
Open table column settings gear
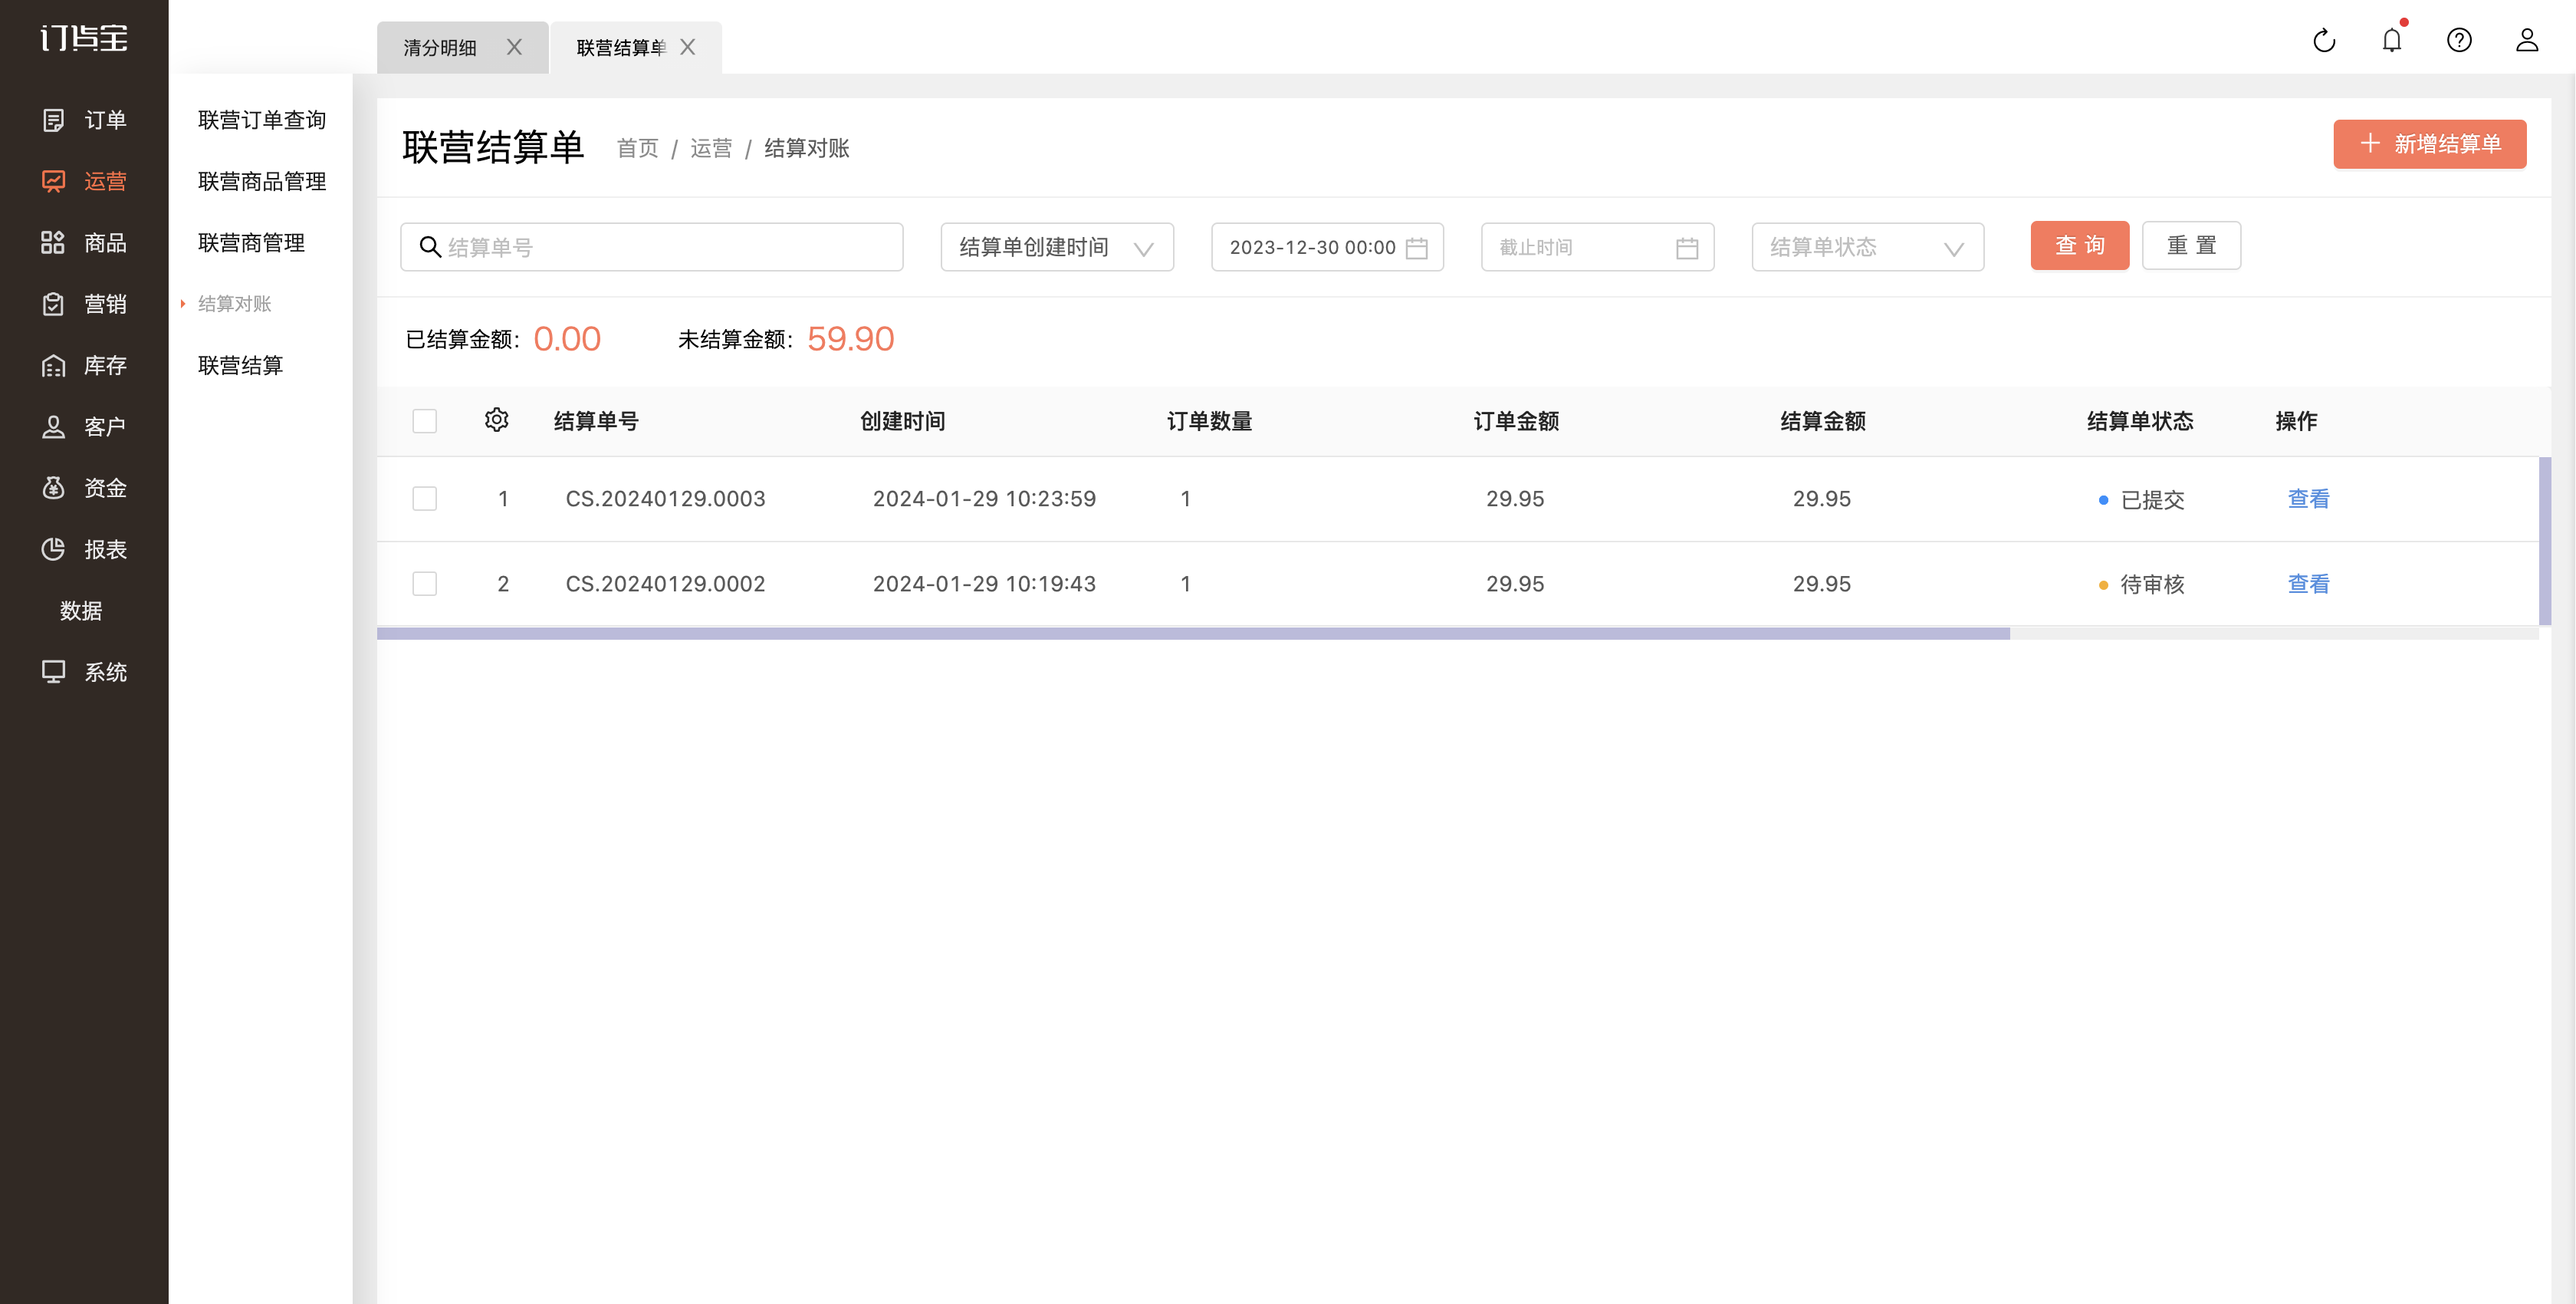tap(496, 420)
